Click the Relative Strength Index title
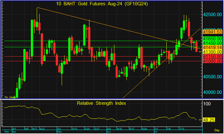 click(101, 104)
